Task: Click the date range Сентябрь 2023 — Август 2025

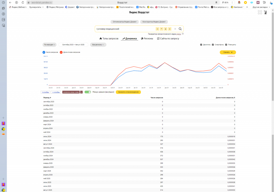Action: pyautogui.click(x=73, y=45)
